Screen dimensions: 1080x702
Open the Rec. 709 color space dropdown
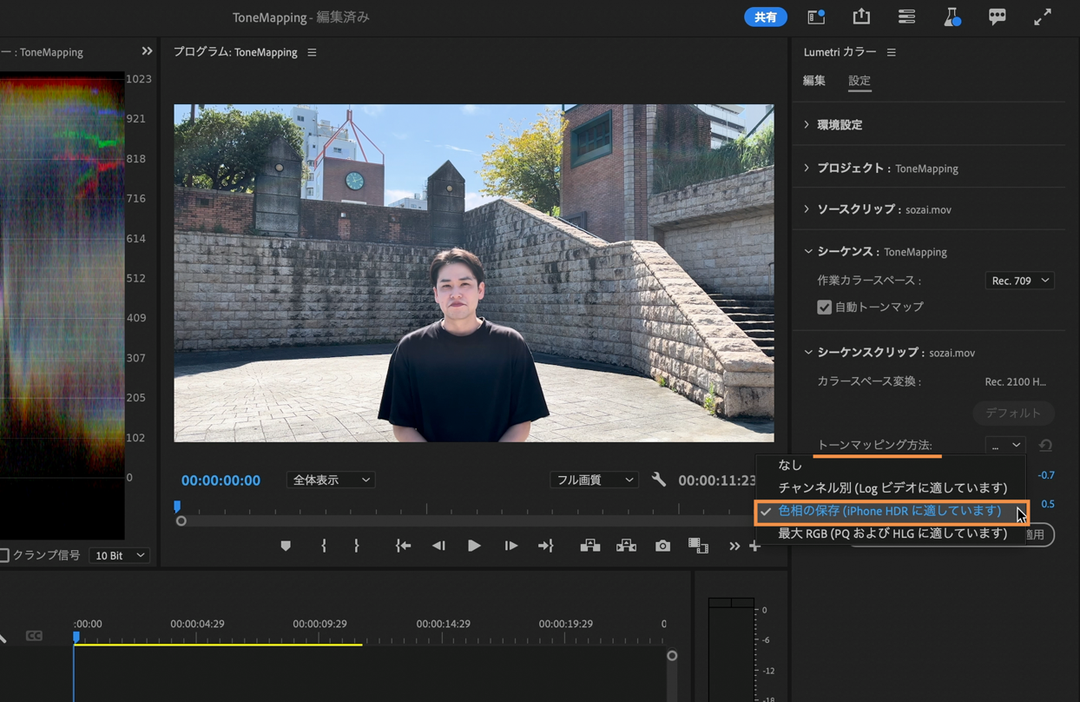(1020, 281)
